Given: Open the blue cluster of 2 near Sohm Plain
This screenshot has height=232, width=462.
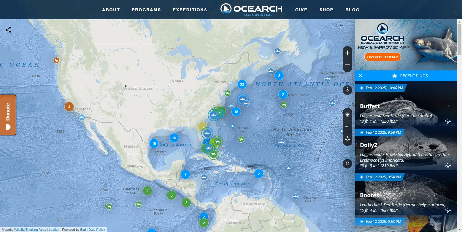Looking at the screenshot, I should (283, 94).
